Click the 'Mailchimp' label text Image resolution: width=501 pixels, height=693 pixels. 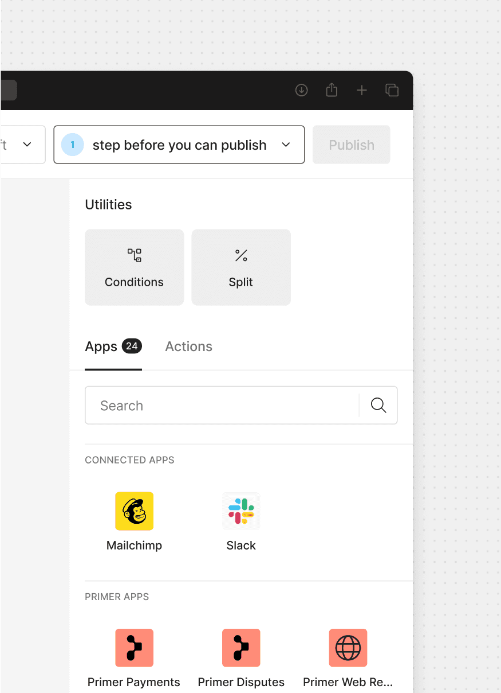tap(135, 546)
